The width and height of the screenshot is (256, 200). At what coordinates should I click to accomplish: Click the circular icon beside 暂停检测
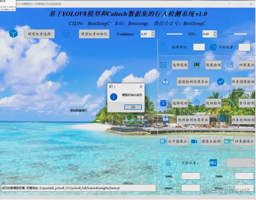pos(232,103)
